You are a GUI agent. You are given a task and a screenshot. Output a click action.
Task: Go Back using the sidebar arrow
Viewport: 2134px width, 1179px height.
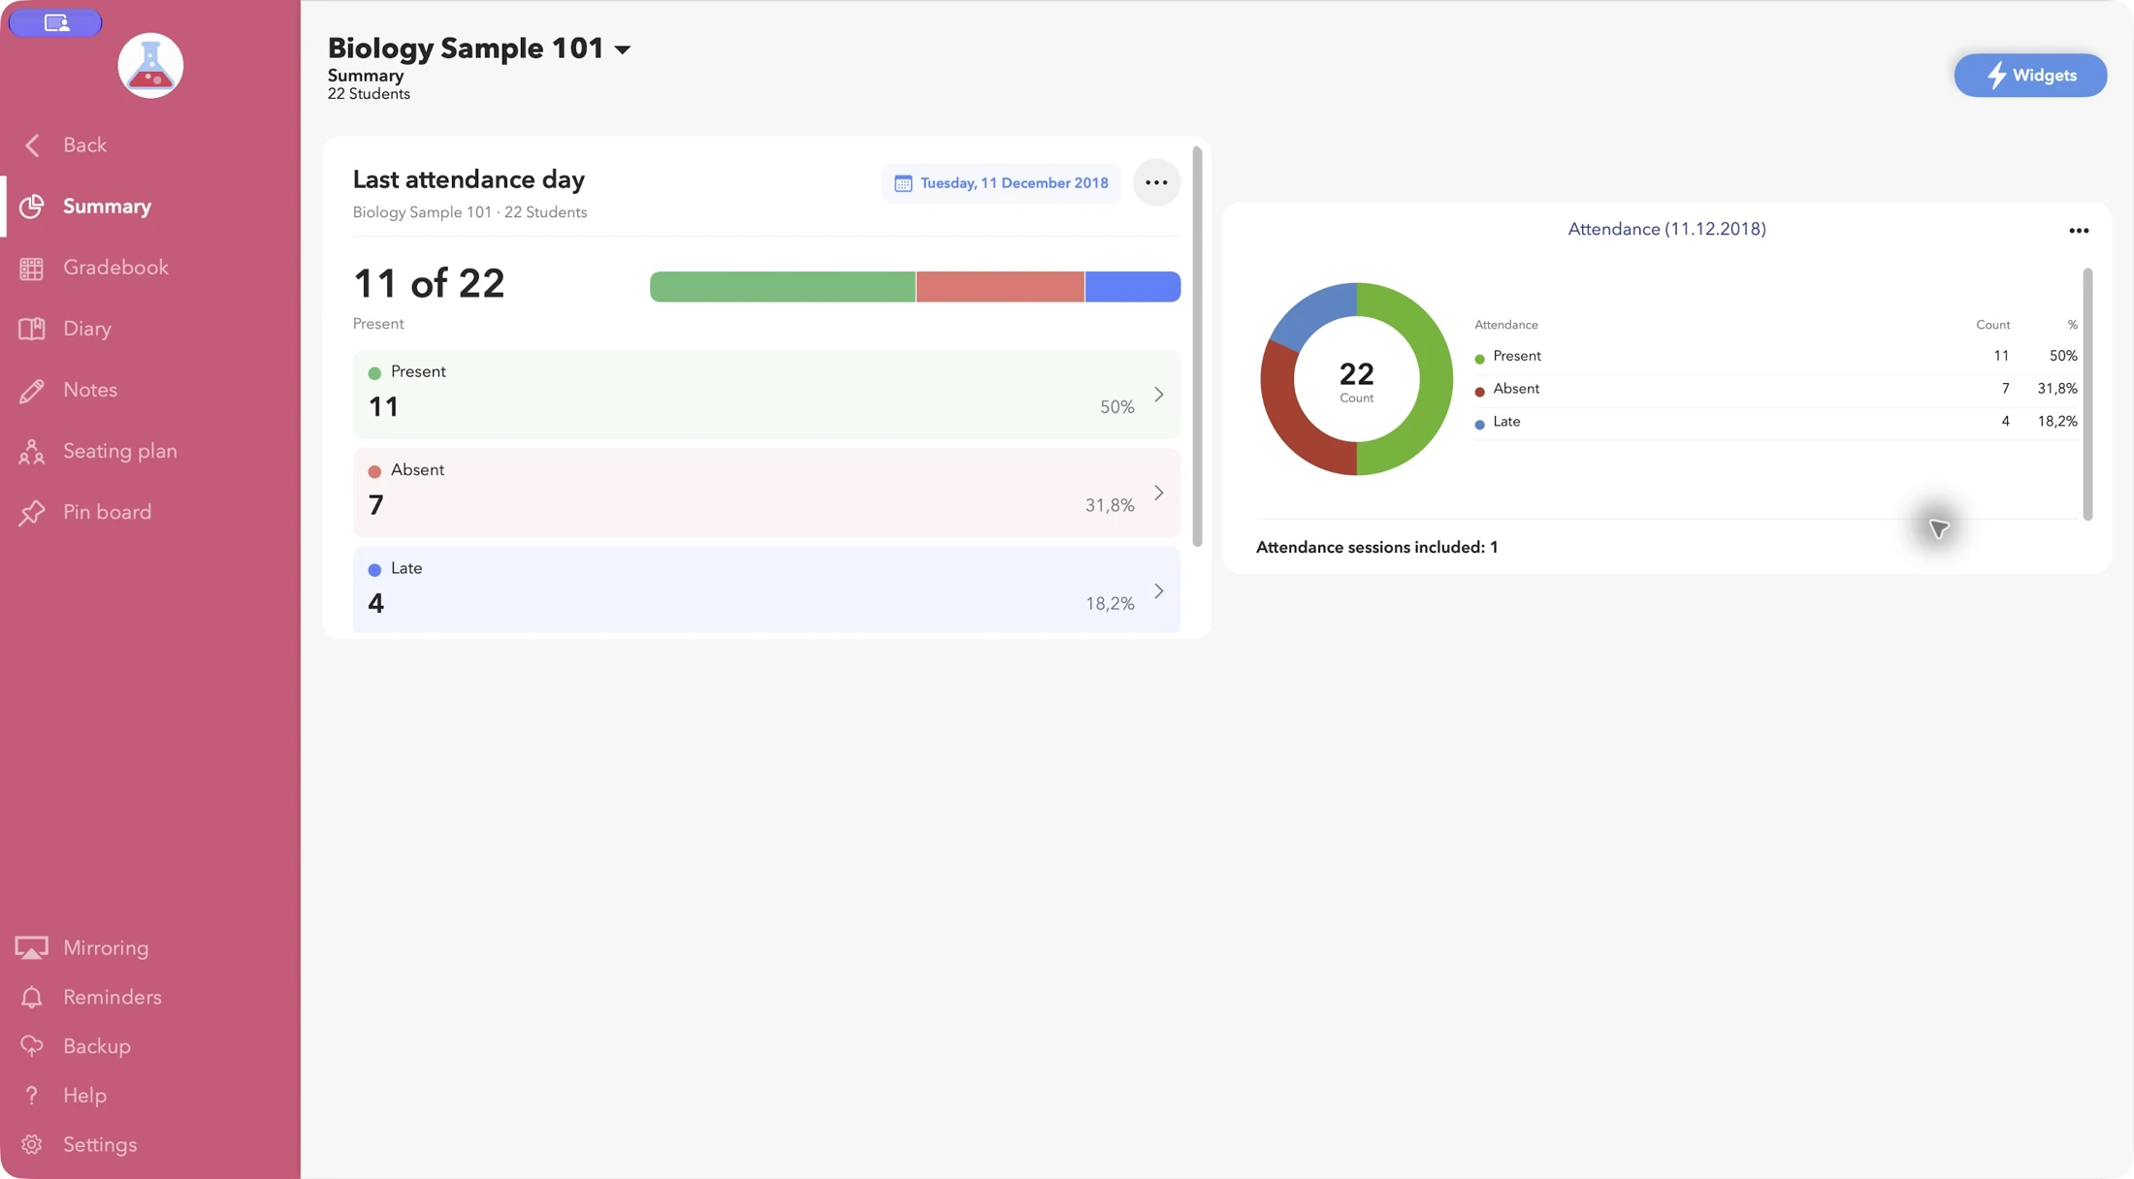(32, 145)
